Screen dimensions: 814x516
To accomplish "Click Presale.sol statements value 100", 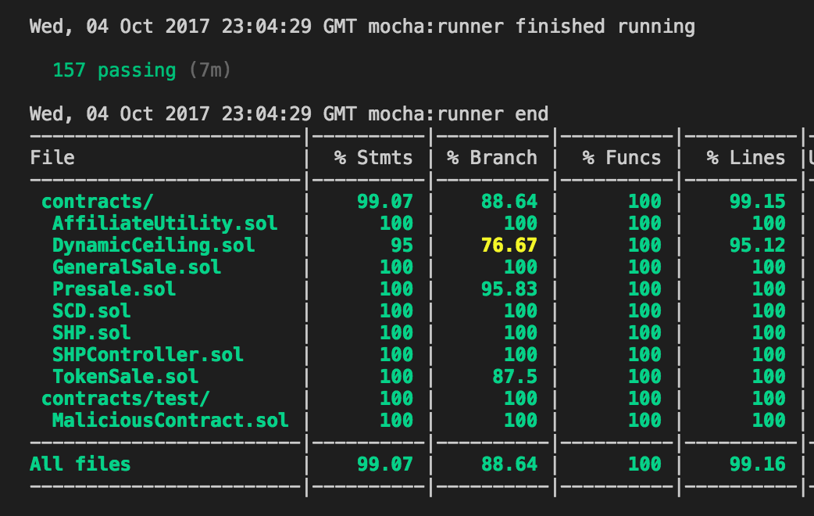I will pyautogui.click(x=397, y=289).
